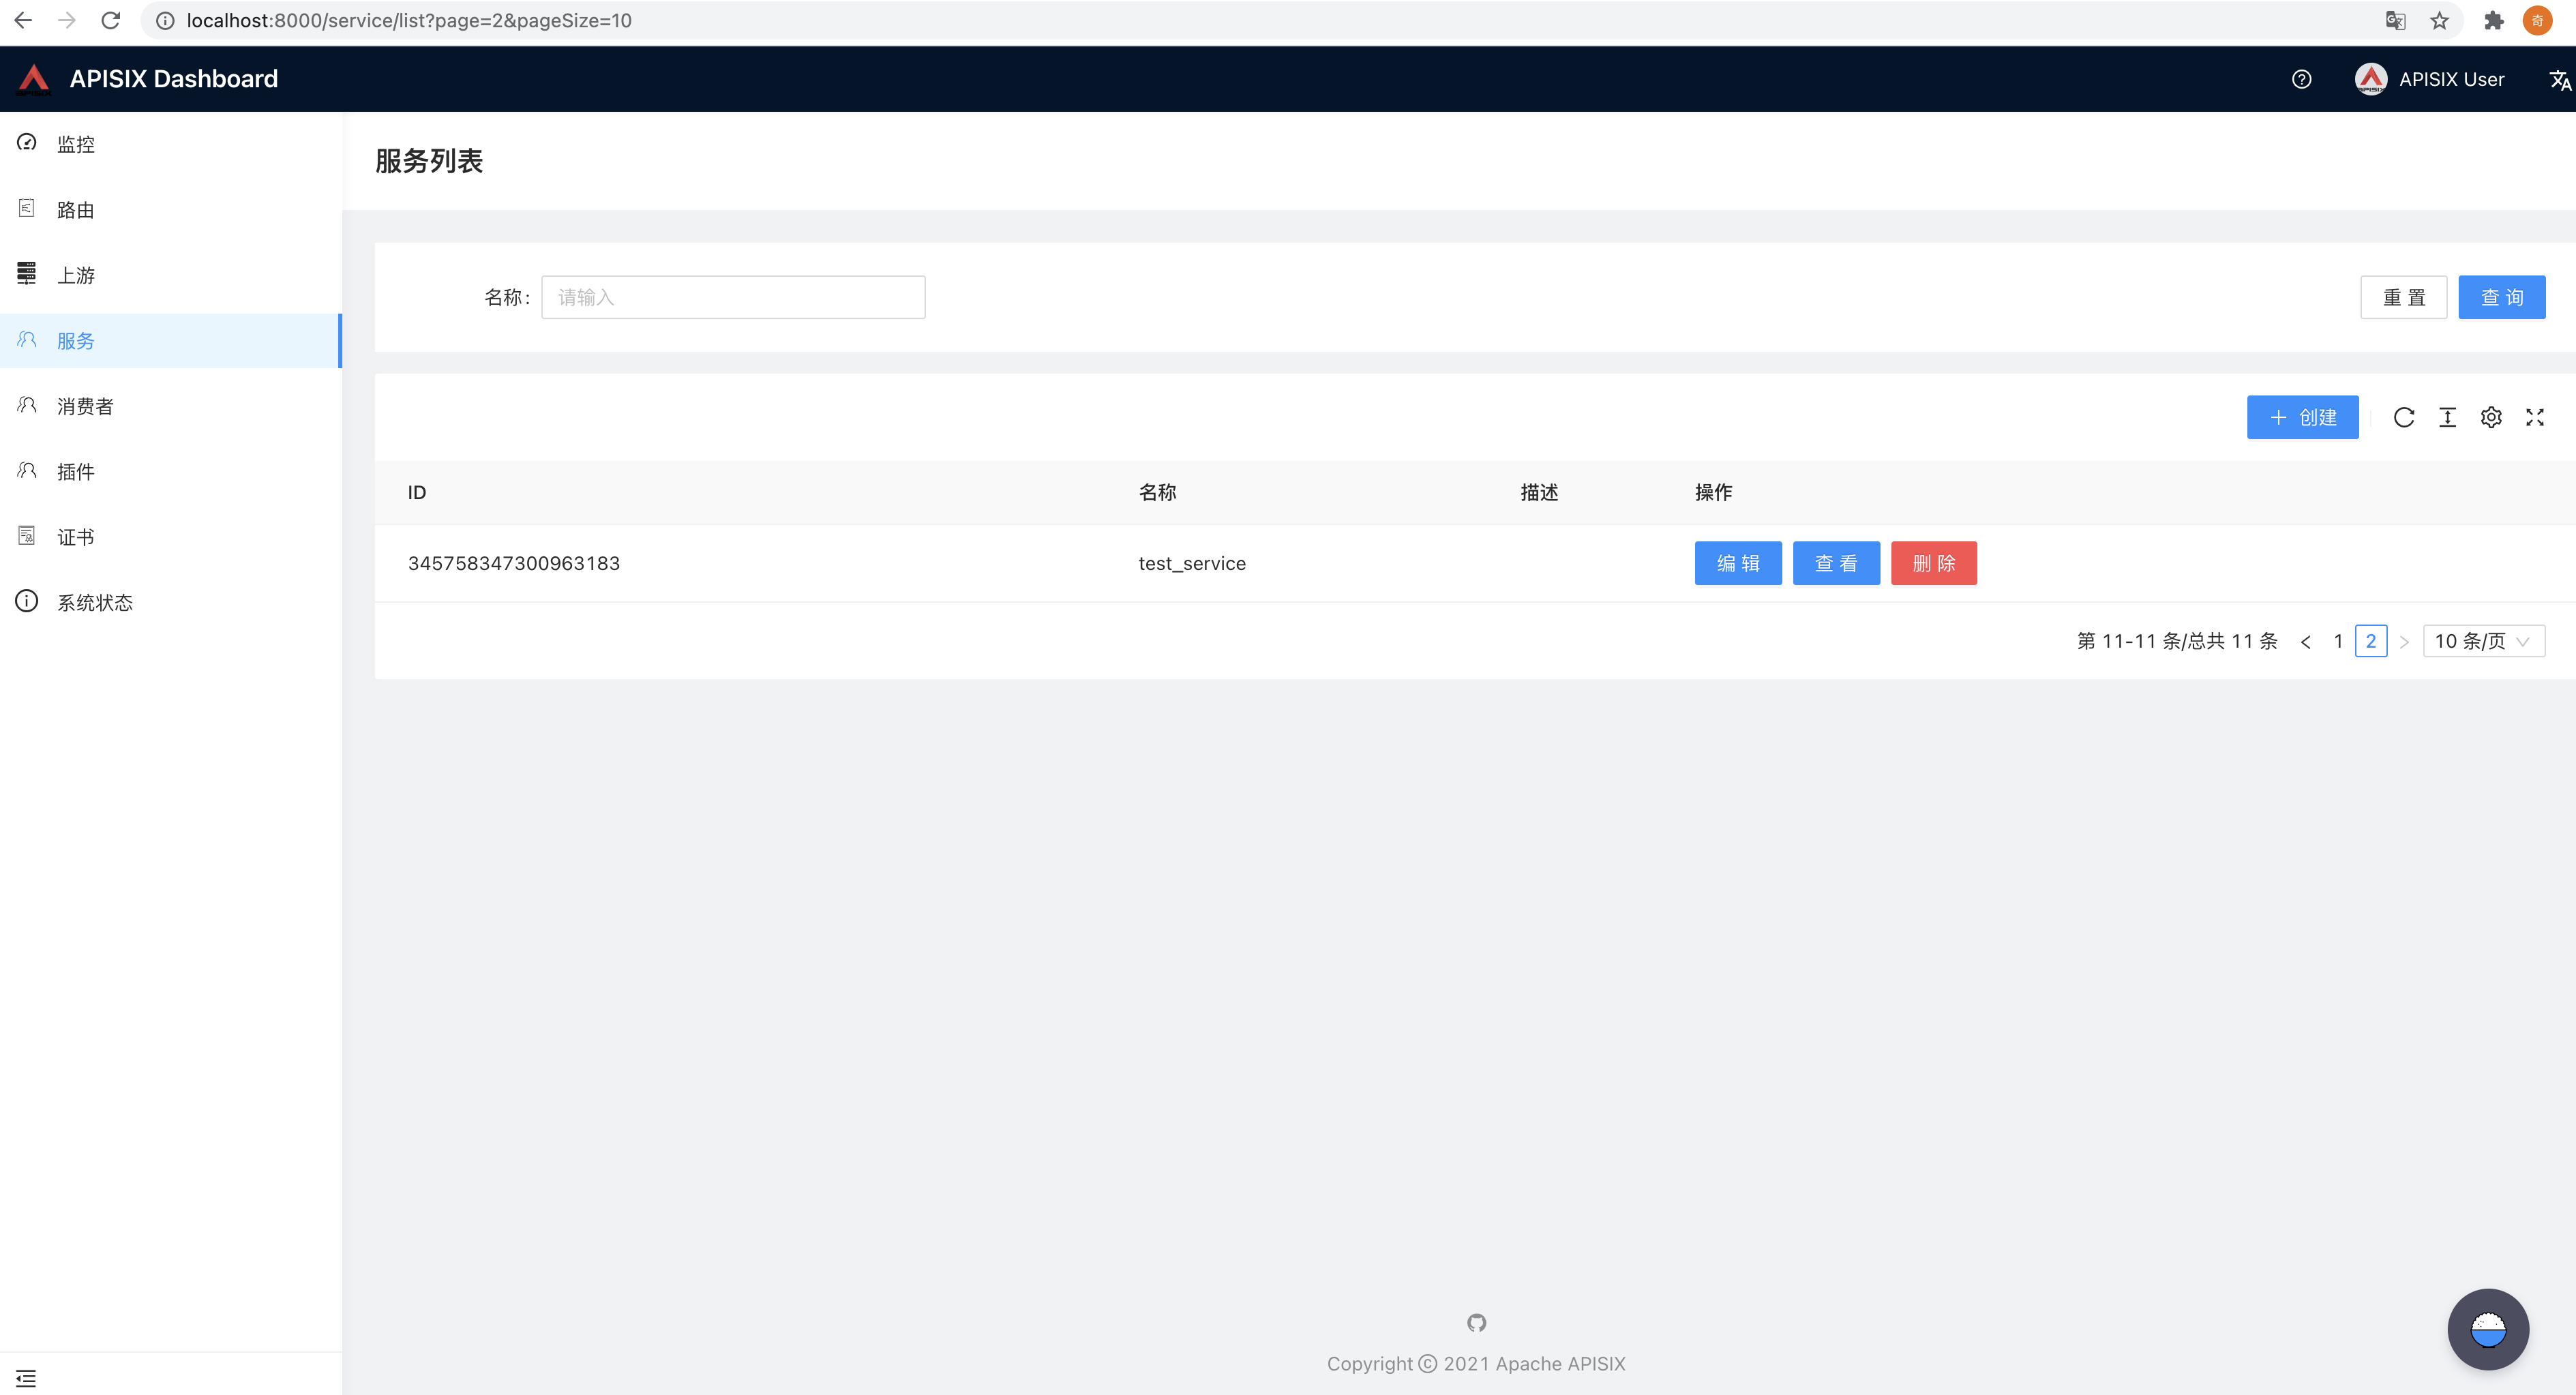
Task: Go to page 1 in pagination
Action: [x=2338, y=641]
